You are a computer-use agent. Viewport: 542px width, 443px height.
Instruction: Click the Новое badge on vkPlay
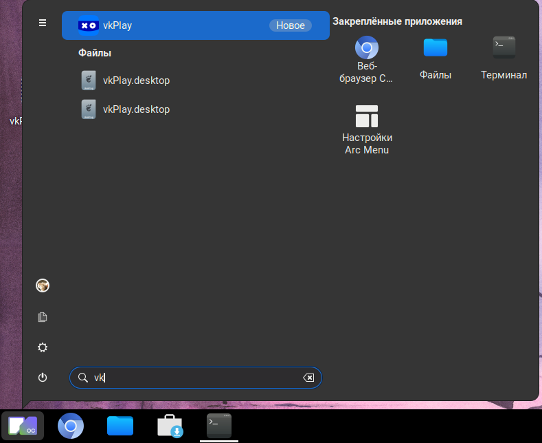click(290, 25)
